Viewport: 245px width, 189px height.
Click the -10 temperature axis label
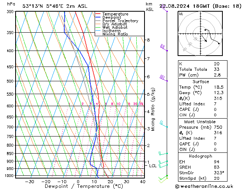pyautogui.click(x=62, y=182)
